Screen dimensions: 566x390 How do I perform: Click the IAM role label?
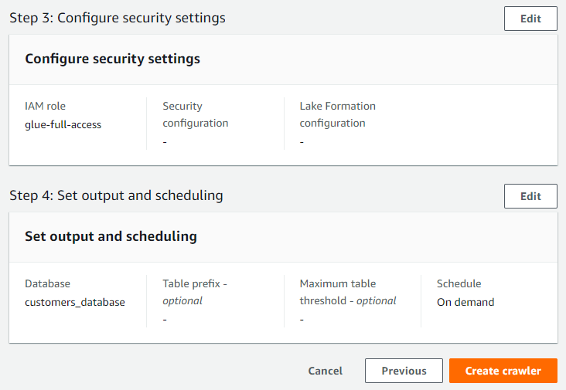[x=45, y=106]
